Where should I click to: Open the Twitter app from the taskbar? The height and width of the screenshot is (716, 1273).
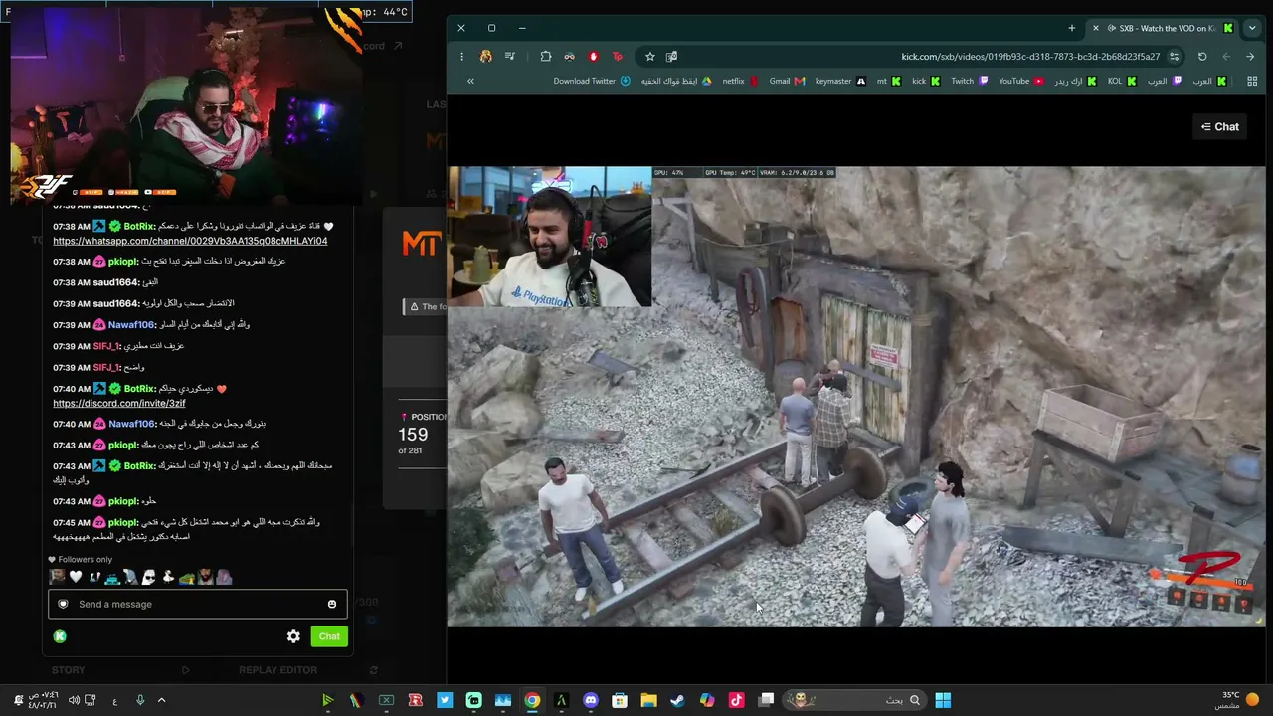(x=445, y=700)
